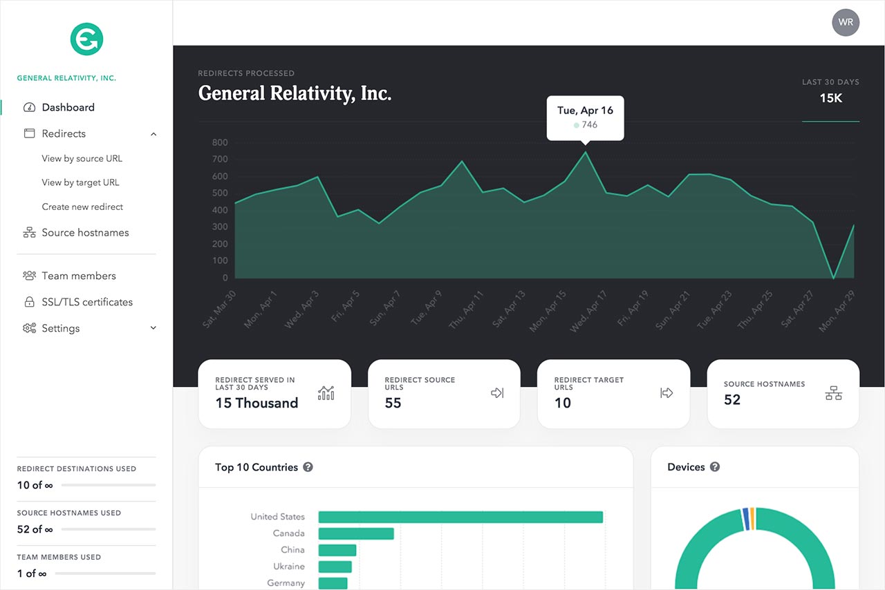Click the SSL/TLS certificates lock icon

pos(28,302)
